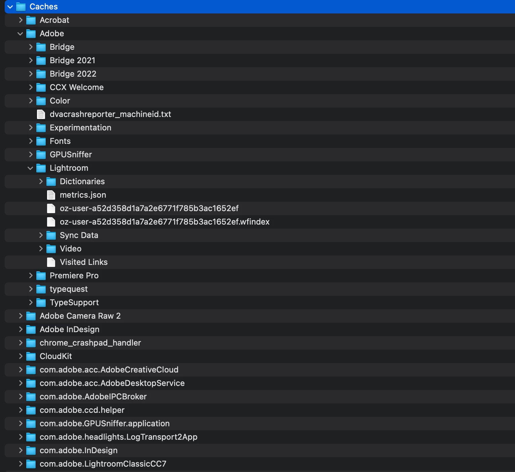Click the typequest folder icon

41,289
